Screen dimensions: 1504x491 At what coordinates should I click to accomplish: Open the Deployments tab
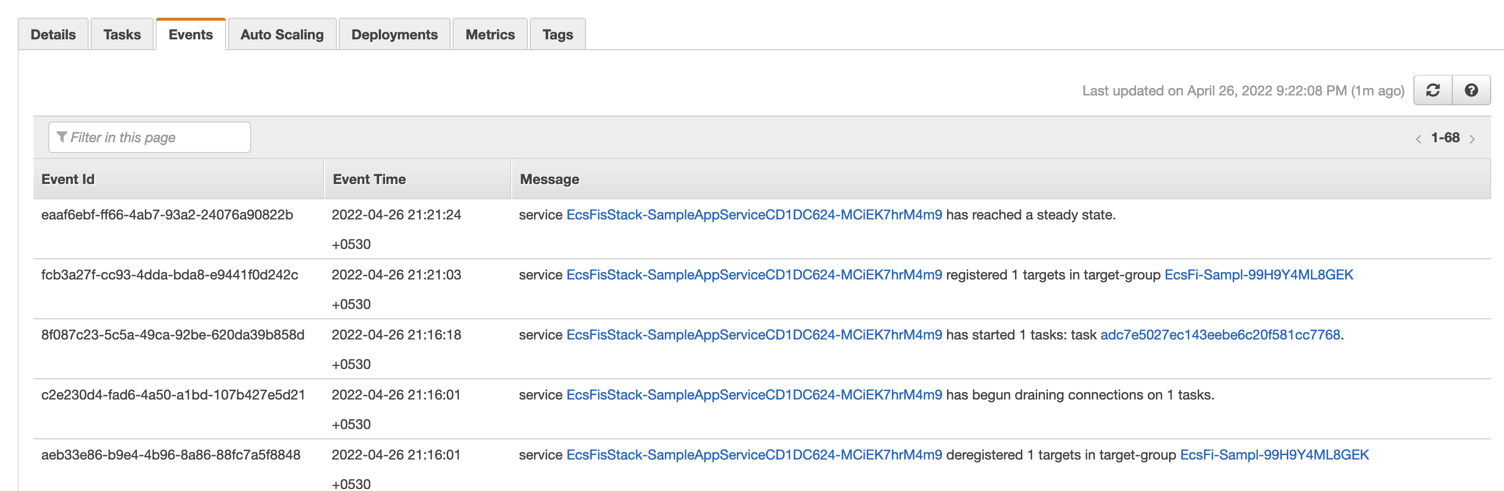pos(394,34)
